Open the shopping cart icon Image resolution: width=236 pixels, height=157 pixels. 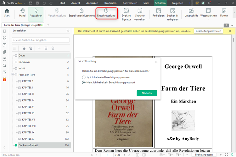pos(197,3)
